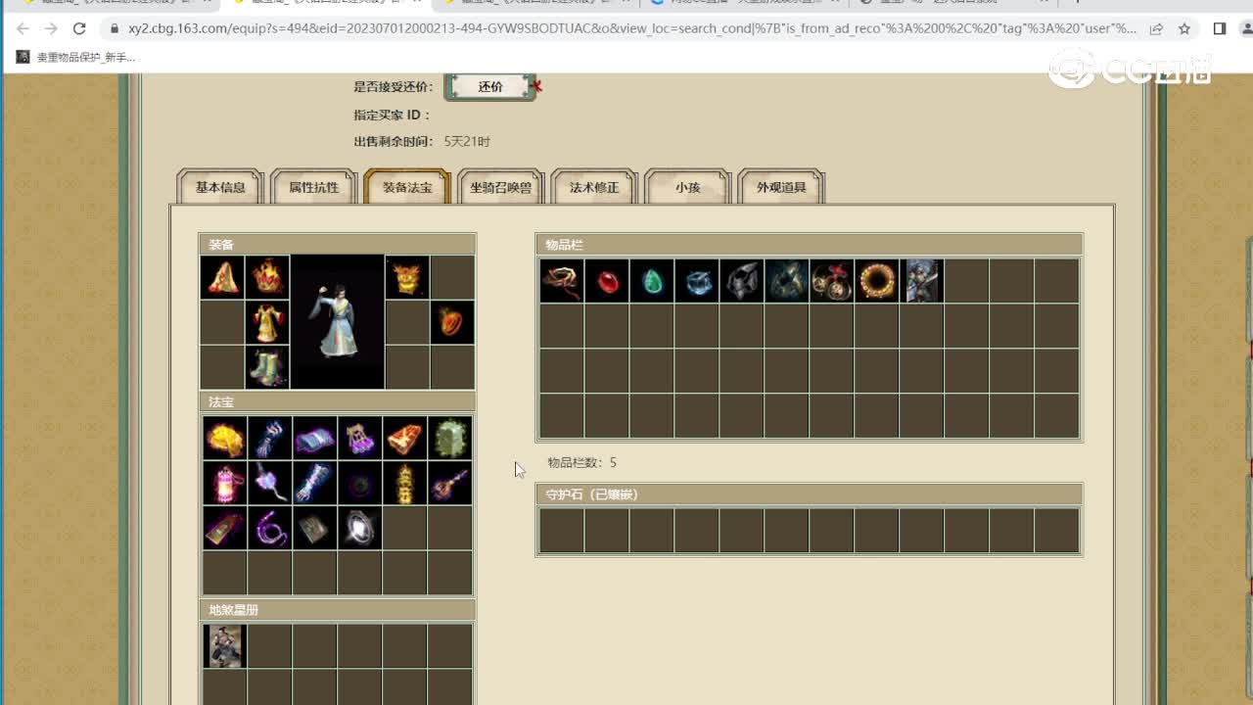Inspect the green teardrop gem item
Image resolution: width=1253 pixels, height=705 pixels.
click(652, 281)
